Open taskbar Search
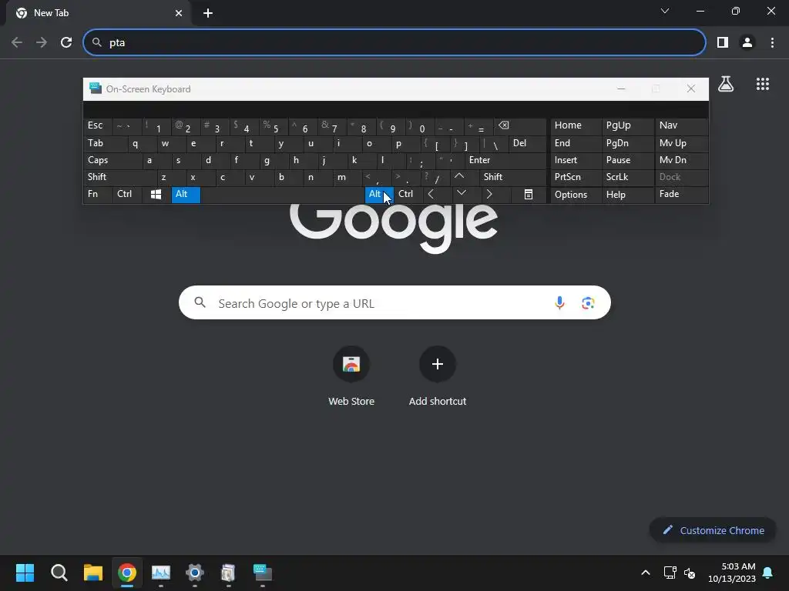 (59, 573)
